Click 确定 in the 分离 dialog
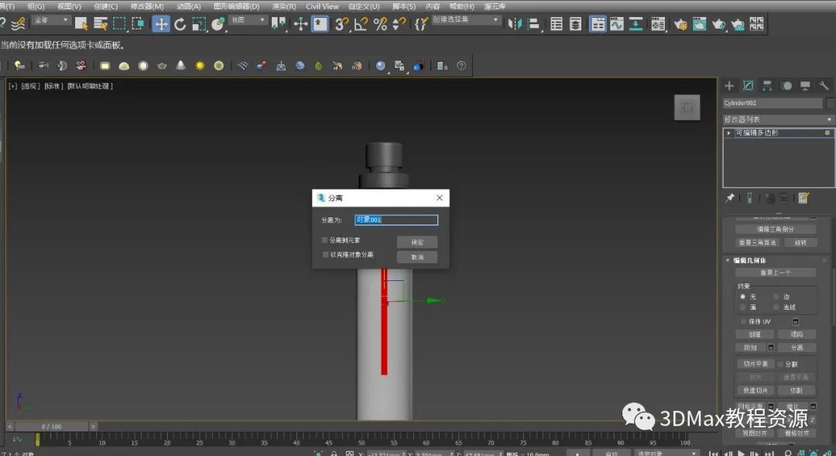The height and width of the screenshot is (456, 836). [417, 242]
